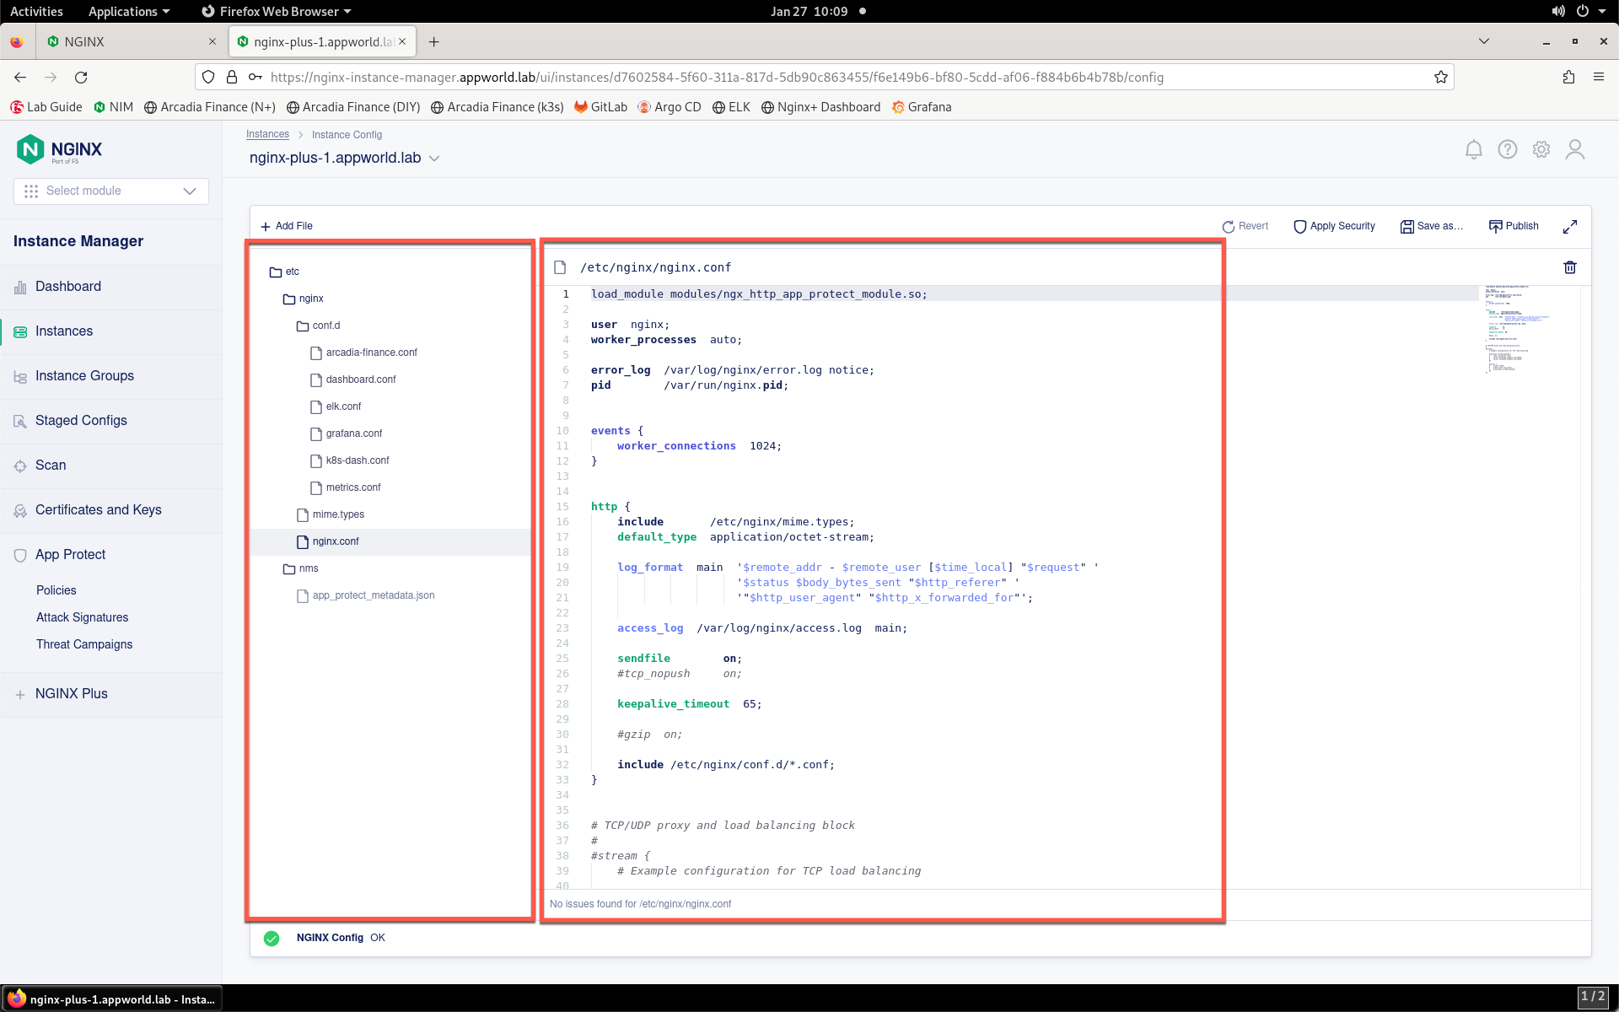
Task: Open Firefox hamburger menu
Action: coord(1599,77)
